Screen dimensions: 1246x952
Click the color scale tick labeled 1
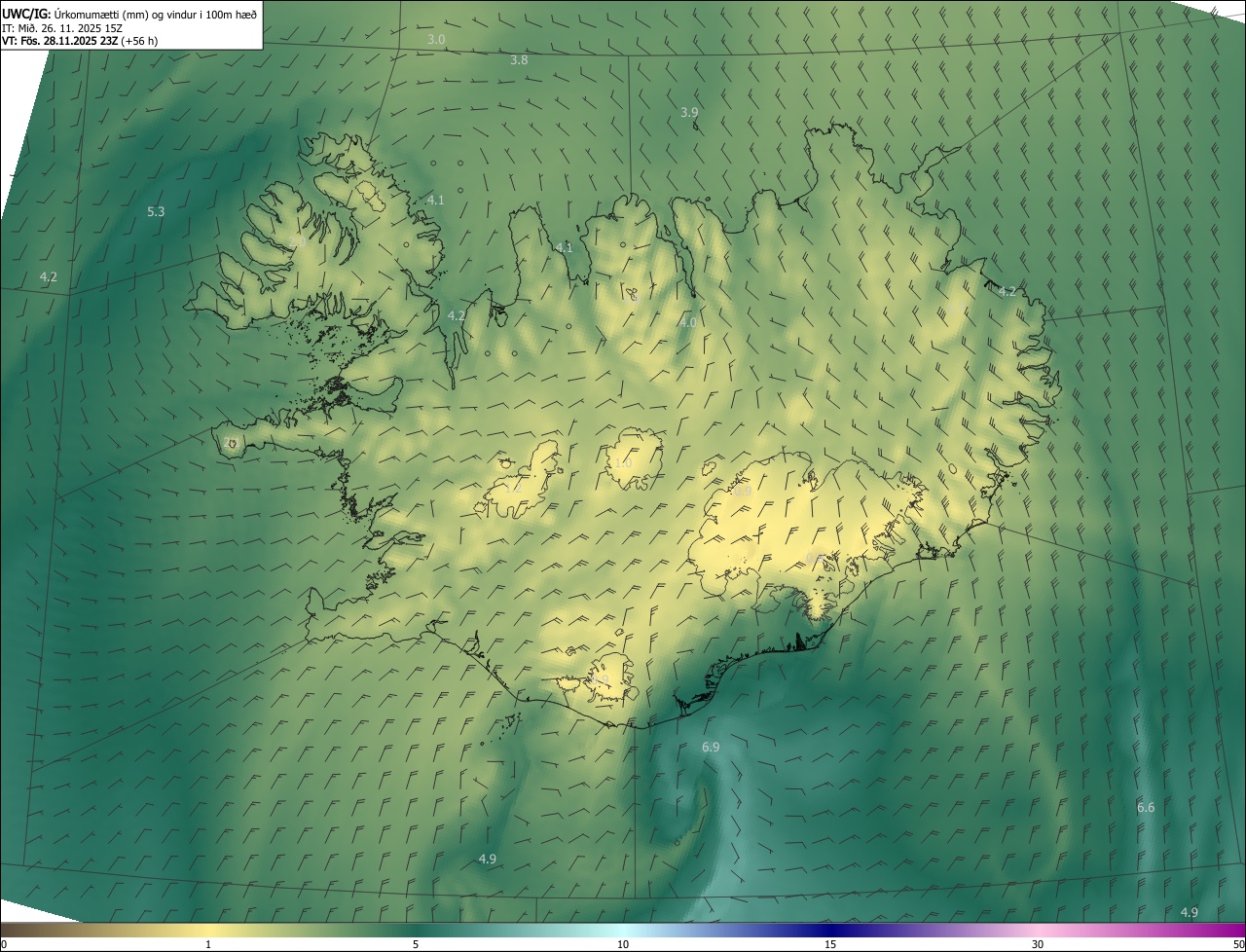click(208, 944)
